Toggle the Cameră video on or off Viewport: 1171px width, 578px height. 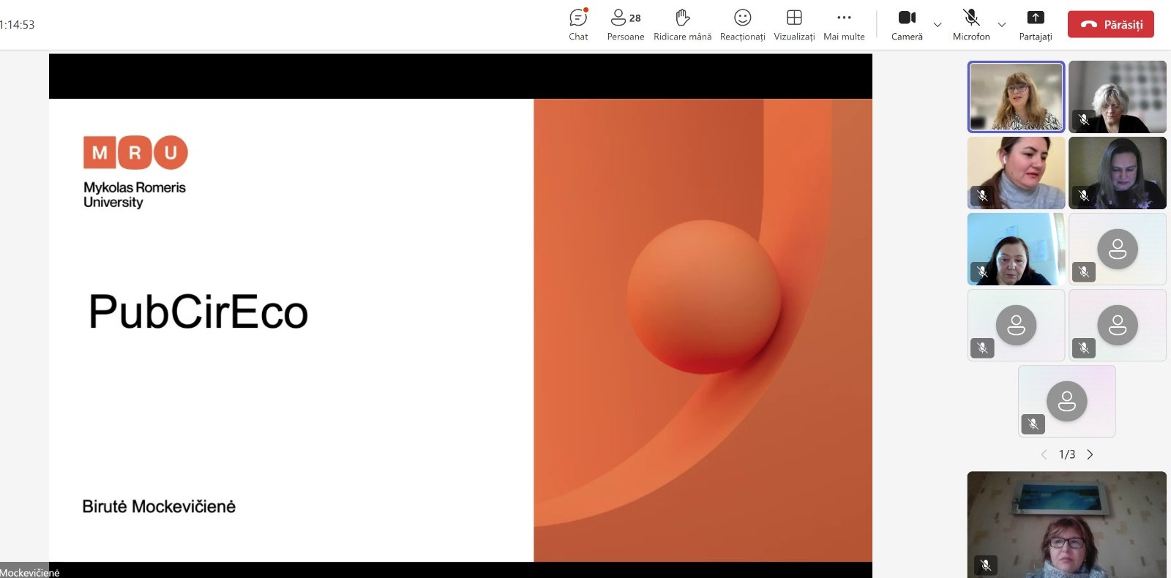(907, 24)
